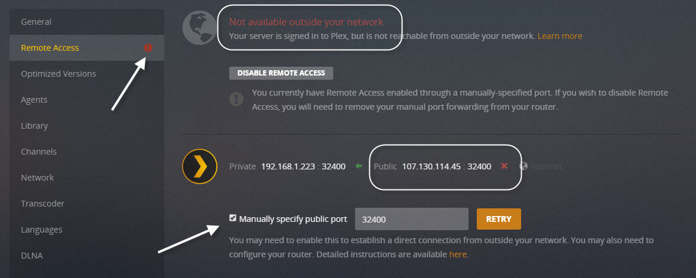696x278 pixels.
Task: Switch to Network settings
Action: [37, 178]
